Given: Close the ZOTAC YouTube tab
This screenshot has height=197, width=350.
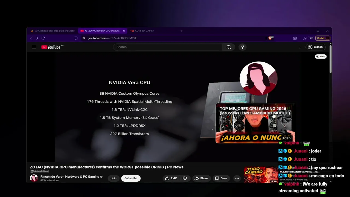Looking at the screenshot, I should [x=124, y=31].
